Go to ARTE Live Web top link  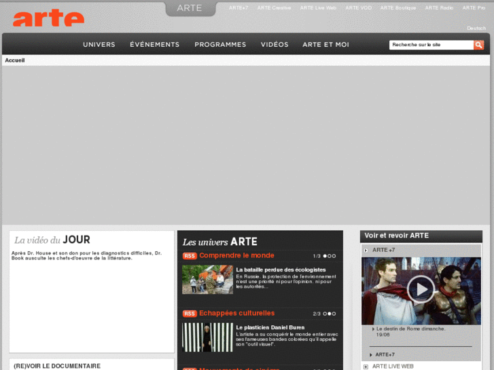(x=318, y=8)
